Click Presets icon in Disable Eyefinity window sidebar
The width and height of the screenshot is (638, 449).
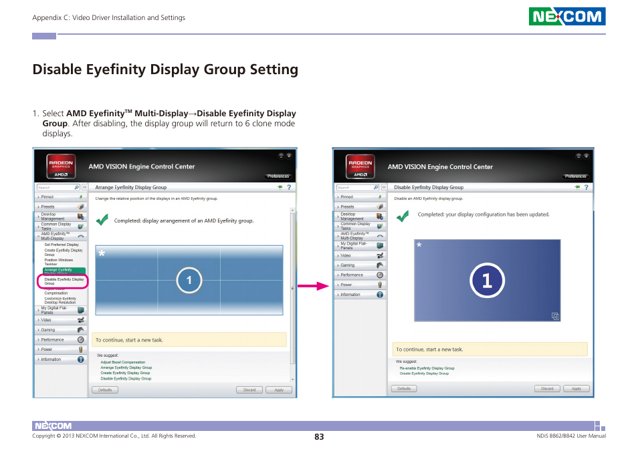(x=380, y=207)
